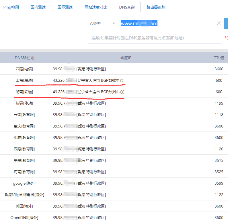Click TTL value 1199 for 新疆[移动]
The height and width of the screenshot is (223, 228).
[219, 103]
